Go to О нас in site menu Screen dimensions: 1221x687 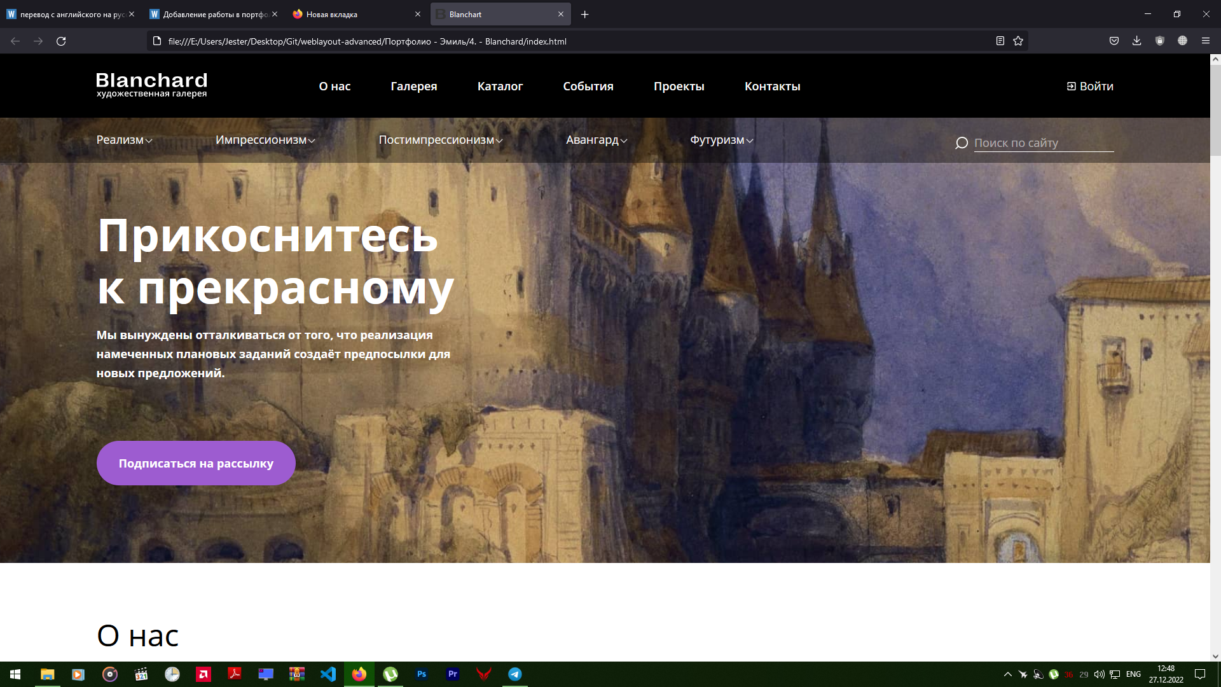(335, 87)
